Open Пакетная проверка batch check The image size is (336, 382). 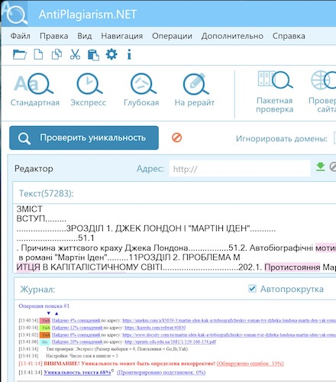(x=275, y=92)
